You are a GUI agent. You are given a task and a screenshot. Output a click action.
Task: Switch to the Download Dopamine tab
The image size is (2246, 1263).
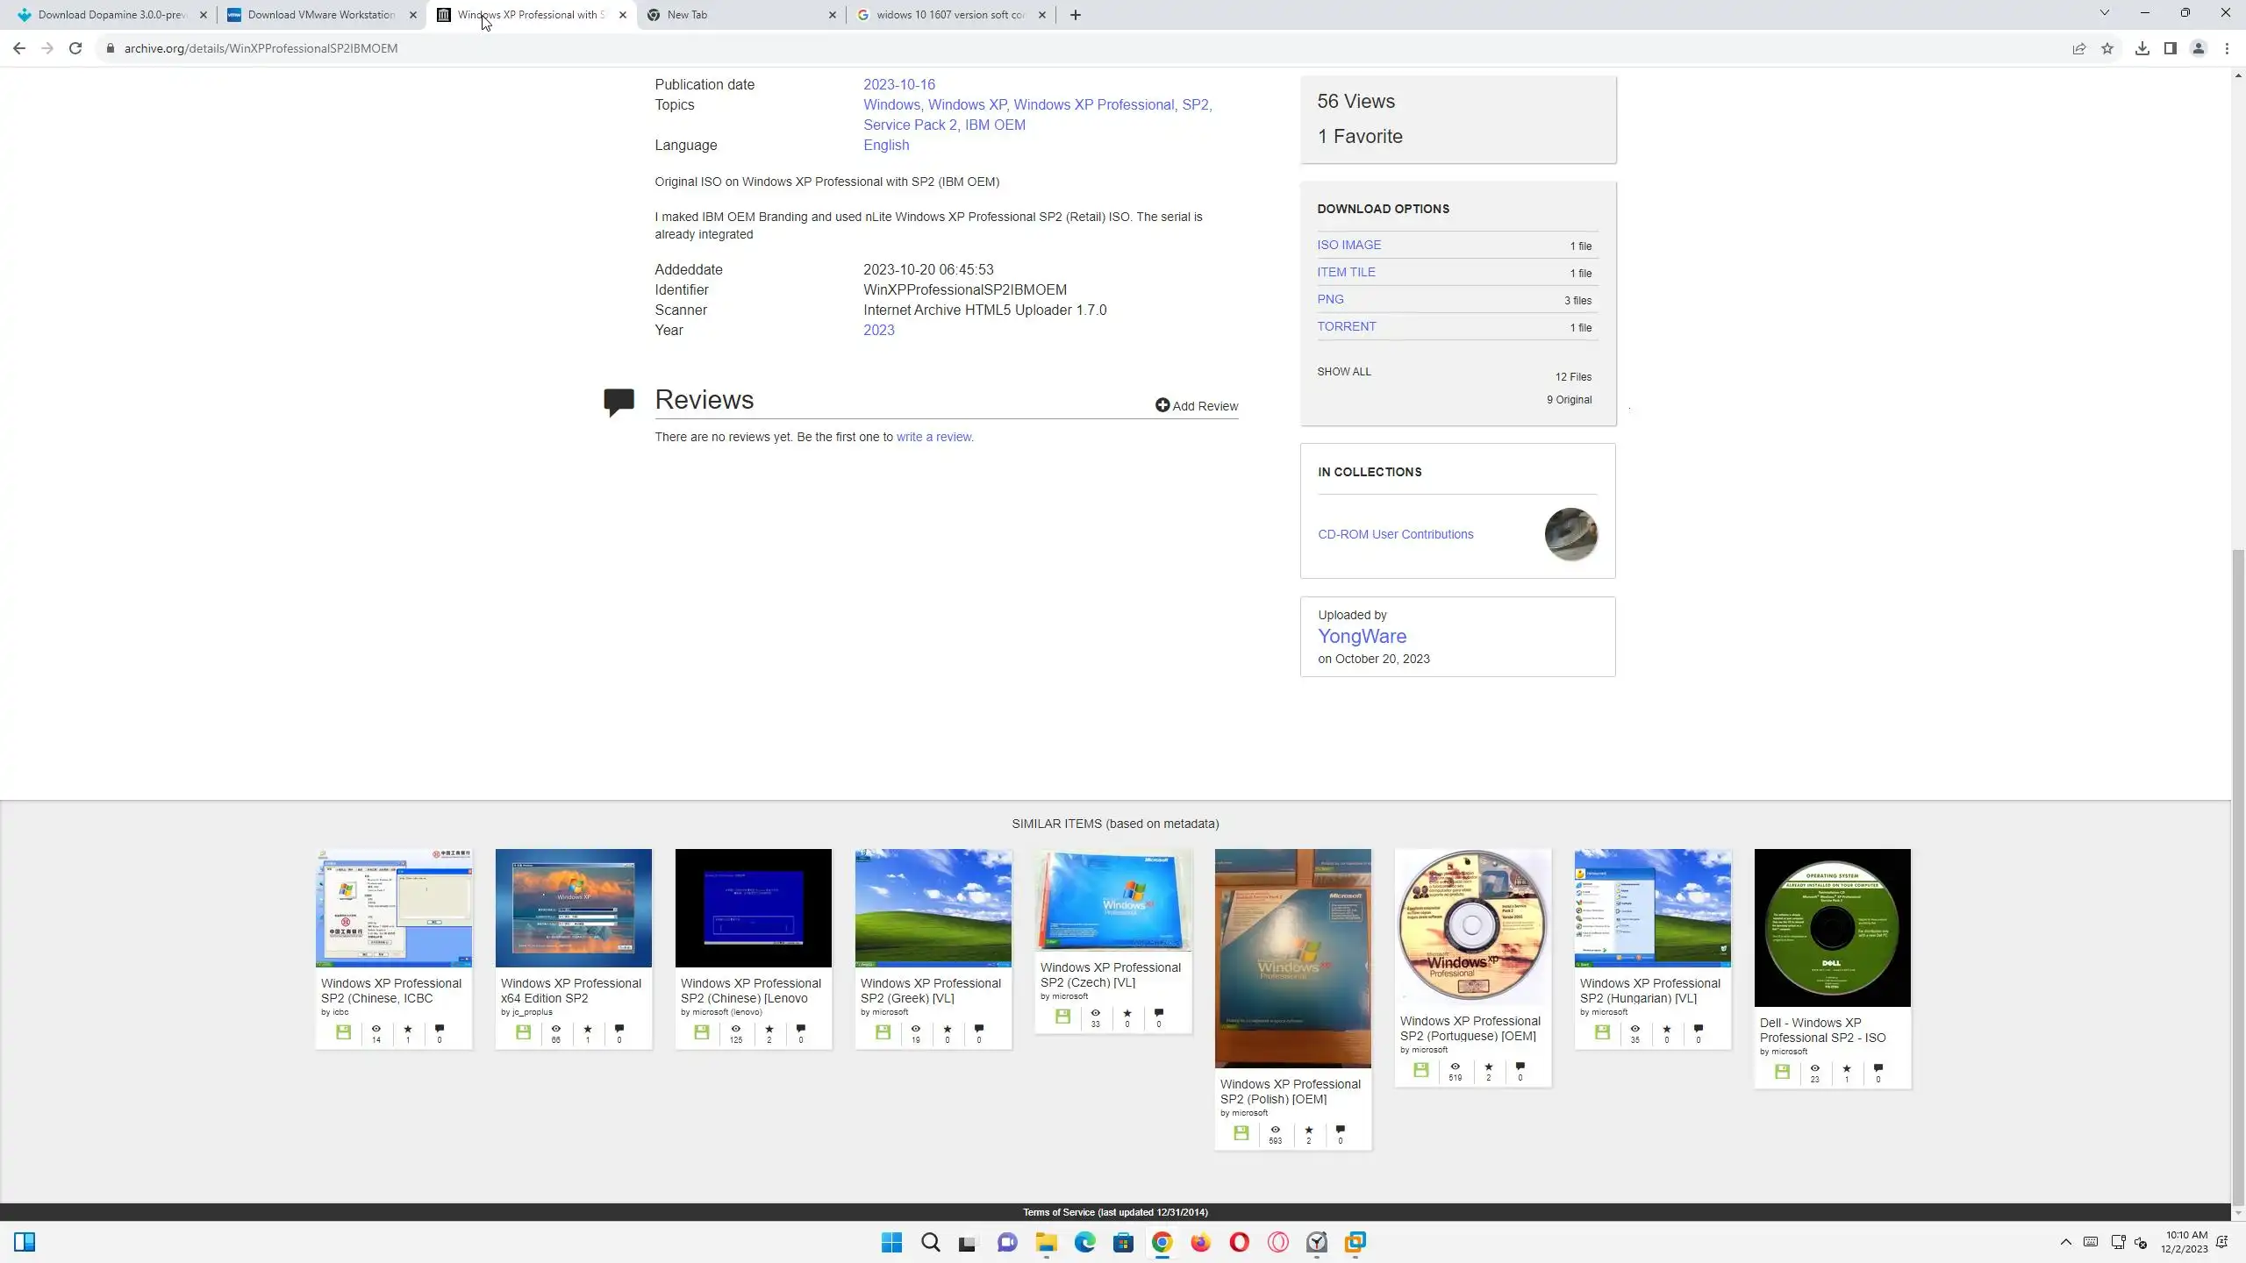(x=112, y=15)
